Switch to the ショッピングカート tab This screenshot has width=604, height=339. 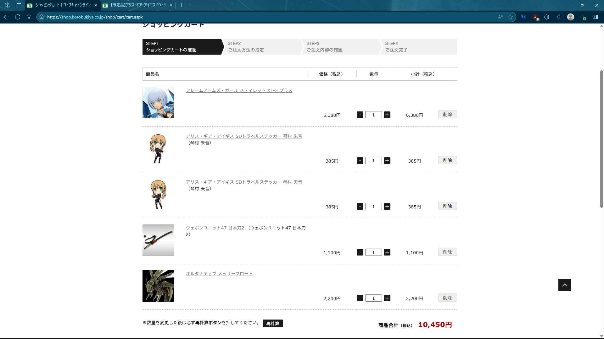tap(62, 5)
